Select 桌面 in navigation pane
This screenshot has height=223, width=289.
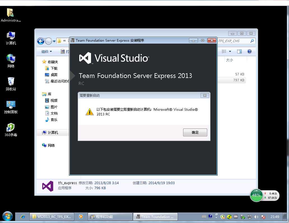pyautogui.click(x=52, y=75)
